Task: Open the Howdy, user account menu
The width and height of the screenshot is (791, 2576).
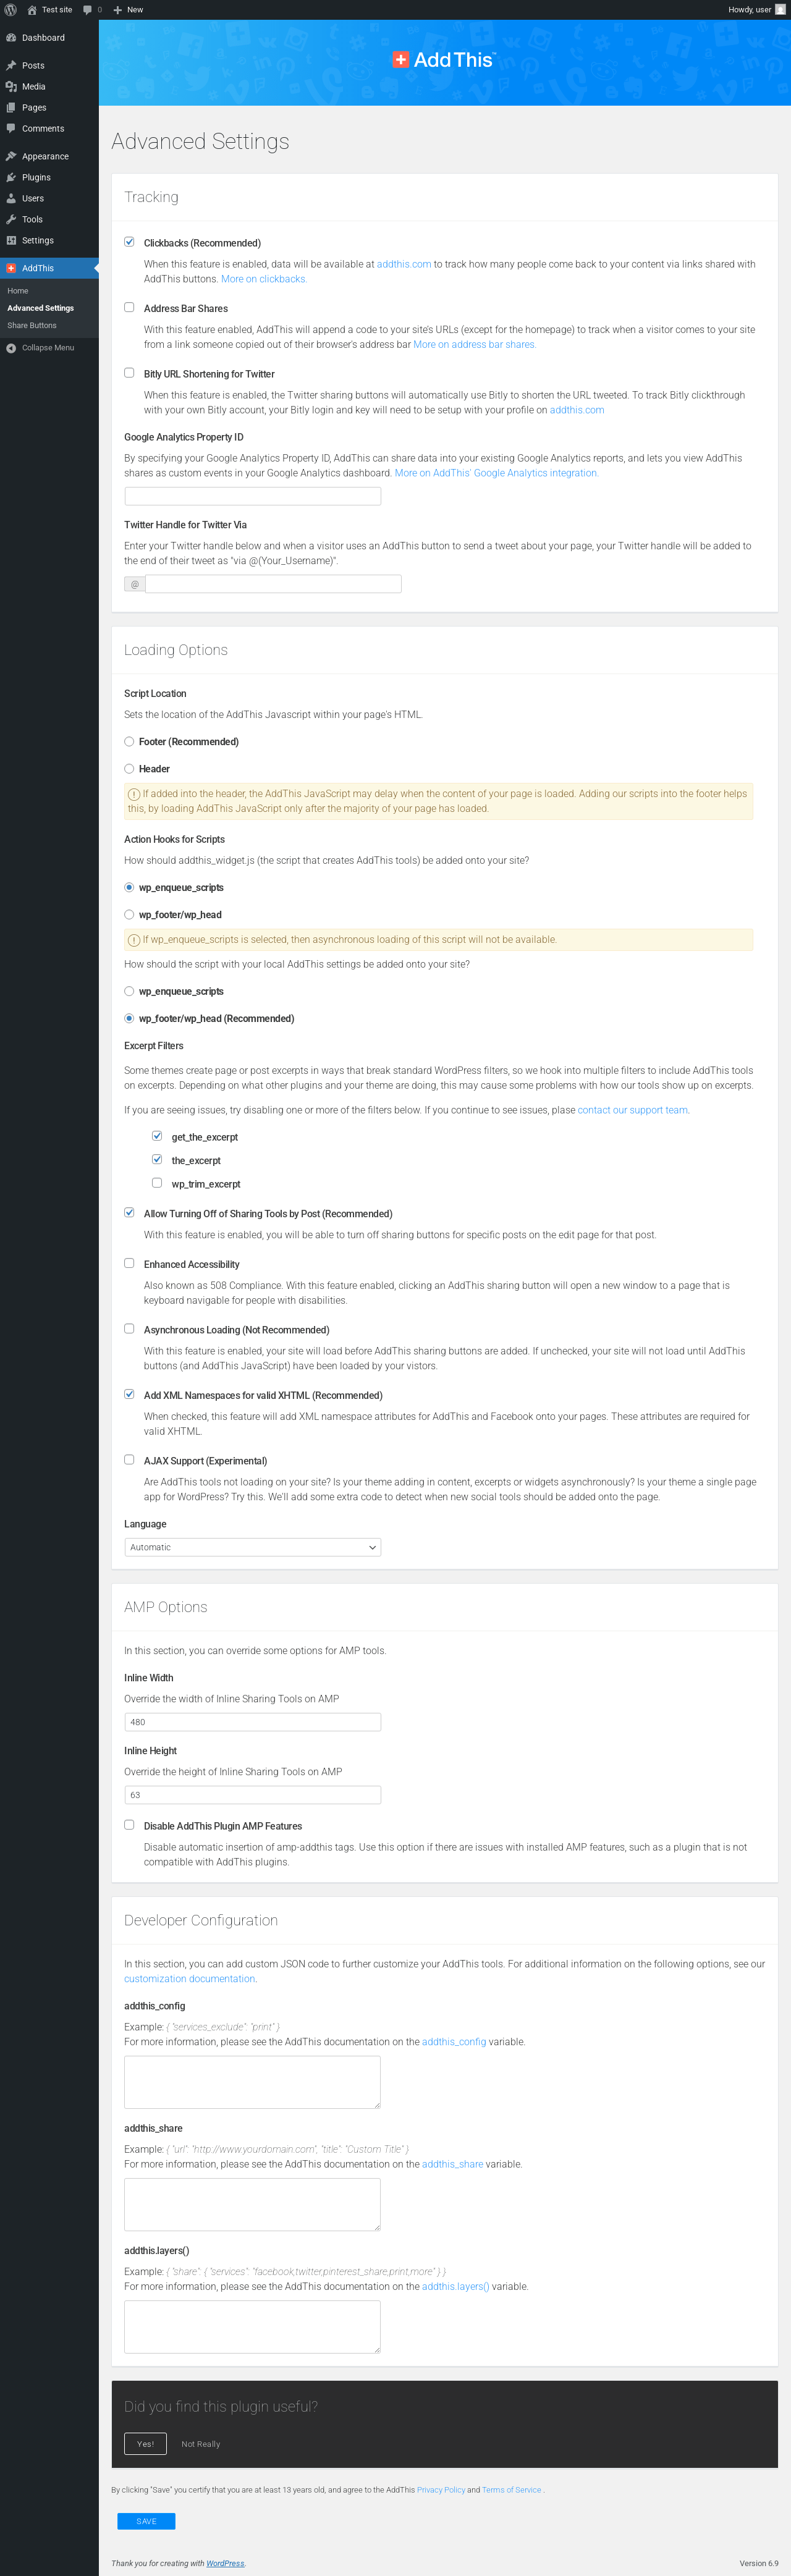Action: coord(756,10)
